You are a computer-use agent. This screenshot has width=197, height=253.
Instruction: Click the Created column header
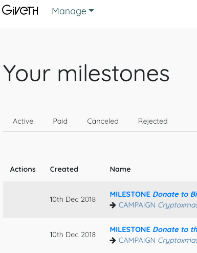[64, 169]
